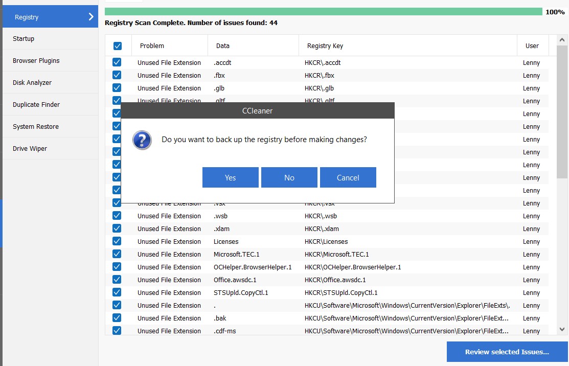Uncheck the .accdt row checkbox
The height and width of the screenshot is (366, 569).
point(117,62)
